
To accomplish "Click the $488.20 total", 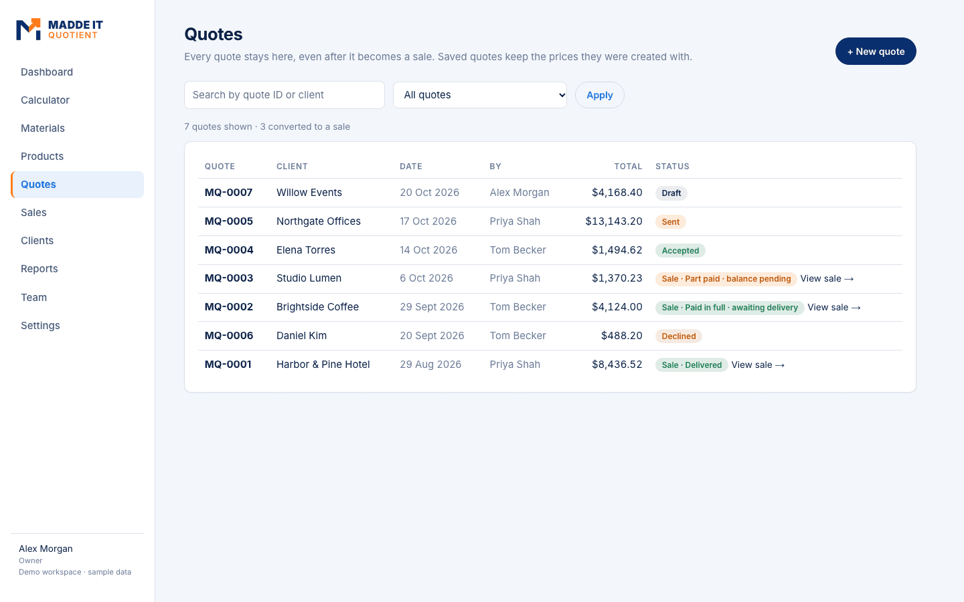I will (x=622, y=336).
